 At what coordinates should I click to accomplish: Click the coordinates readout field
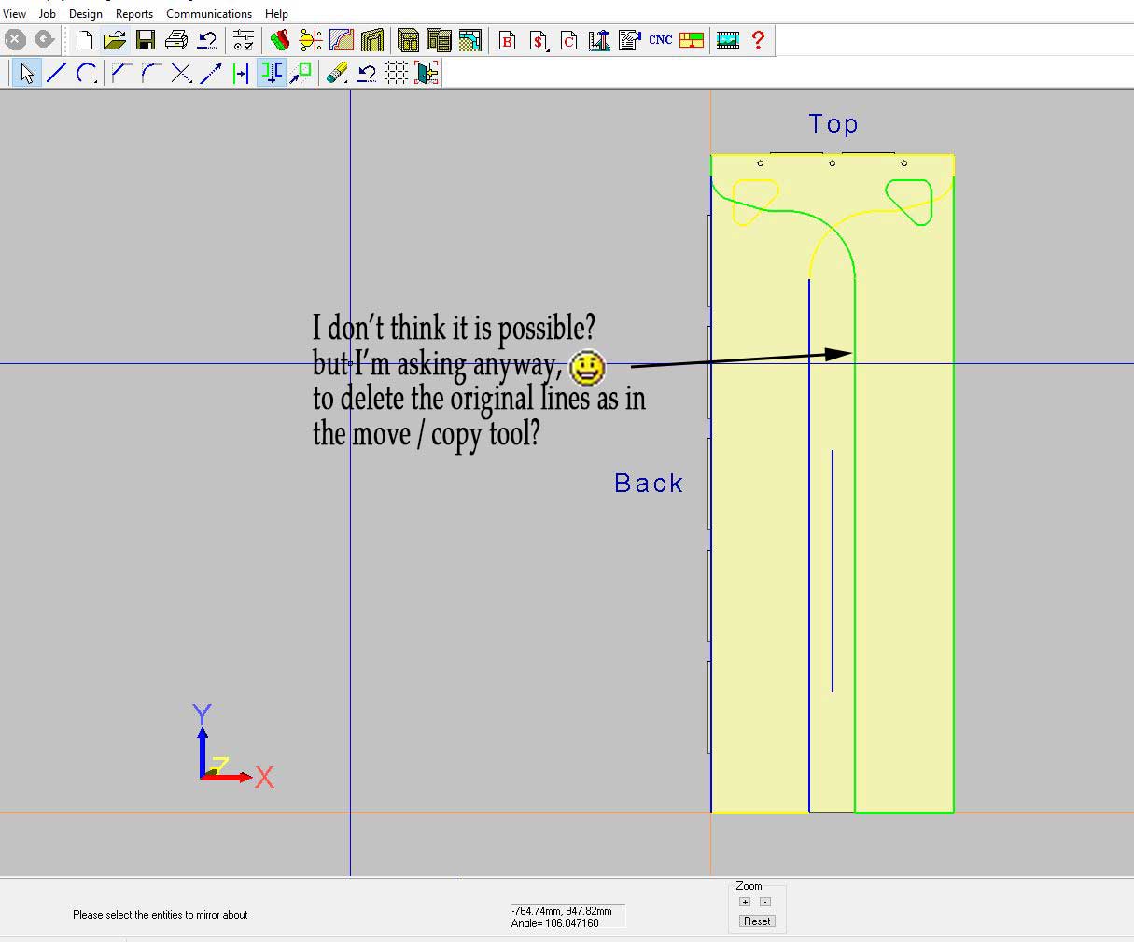(567, 916)
